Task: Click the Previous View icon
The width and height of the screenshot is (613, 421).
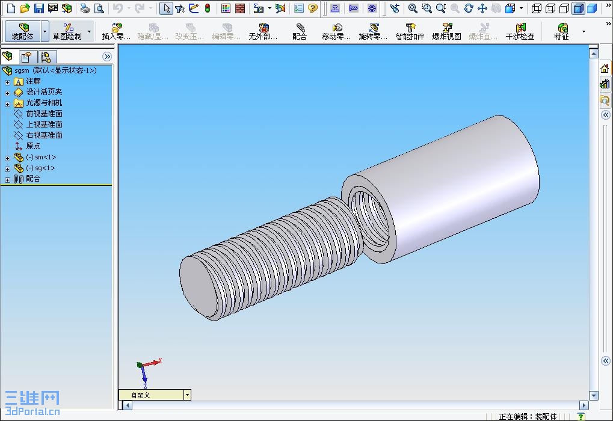Action: (395, 8)
